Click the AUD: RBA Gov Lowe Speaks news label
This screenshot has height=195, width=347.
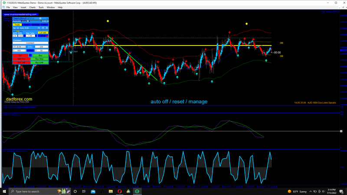click(321, 103)
